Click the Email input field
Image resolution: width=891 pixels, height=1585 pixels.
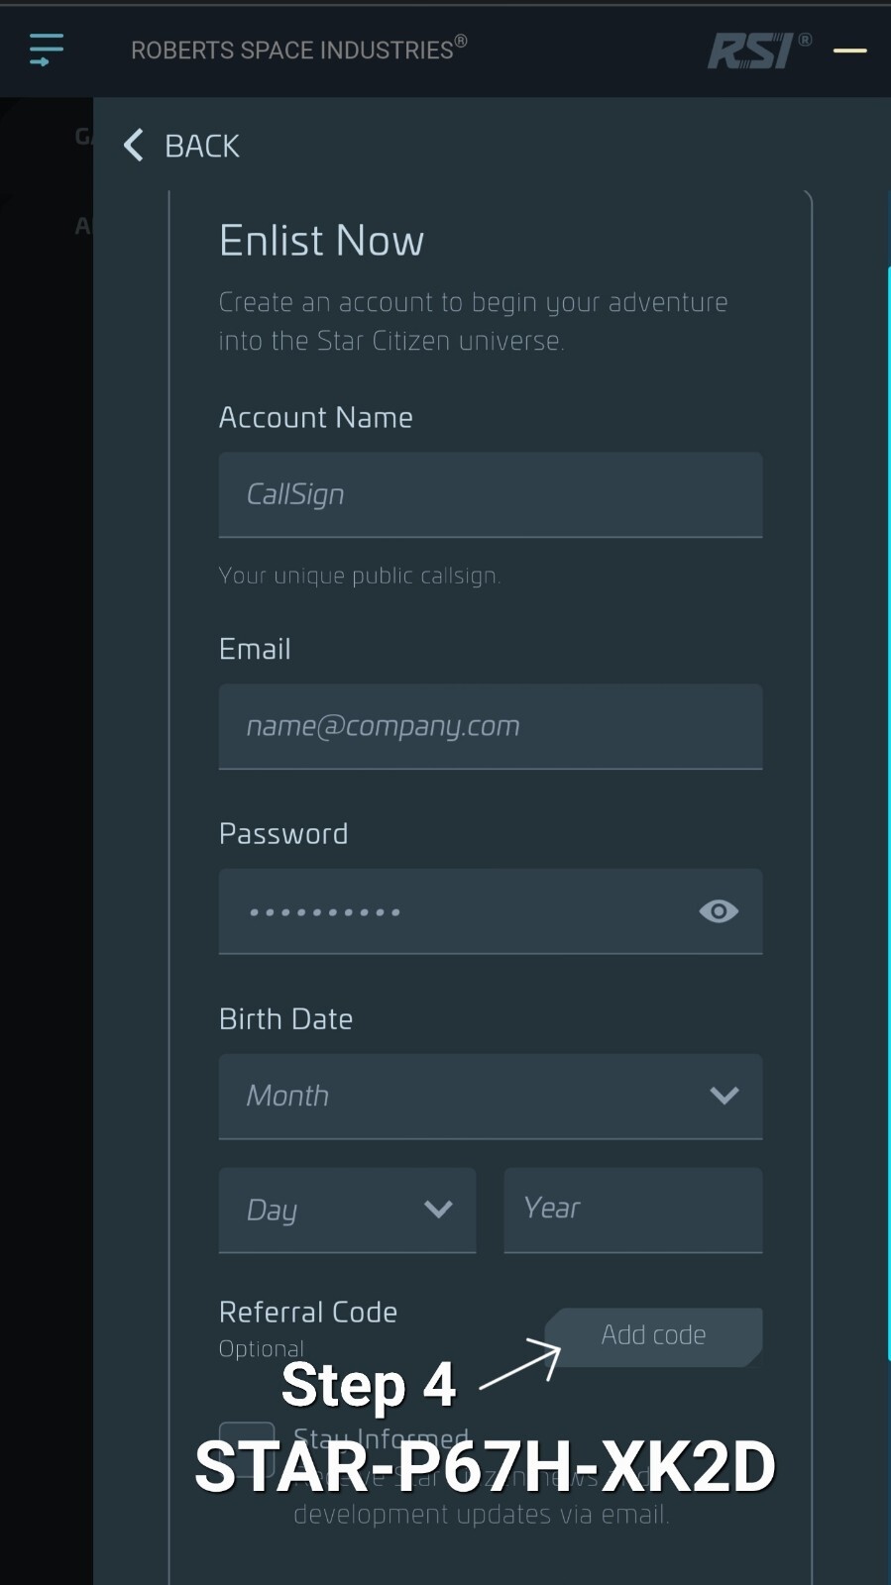point(491,726)
